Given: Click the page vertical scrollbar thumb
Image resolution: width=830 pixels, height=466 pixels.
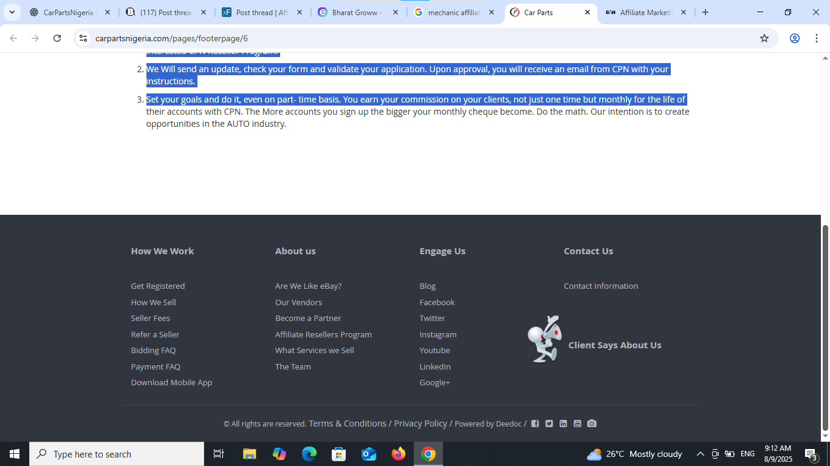Looking at the screenshot, I should [x=825, y=328].
